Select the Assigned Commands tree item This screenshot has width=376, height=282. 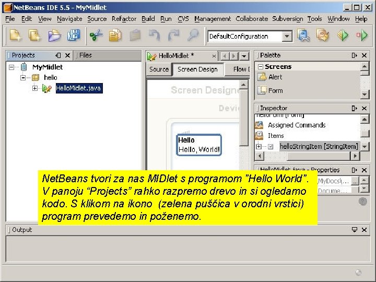pos(297,125)
